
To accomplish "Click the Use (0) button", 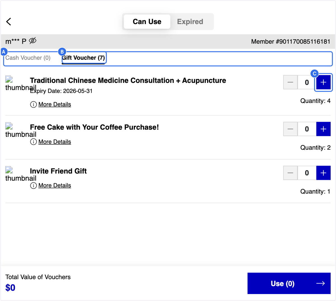I will tap(289, 283).
